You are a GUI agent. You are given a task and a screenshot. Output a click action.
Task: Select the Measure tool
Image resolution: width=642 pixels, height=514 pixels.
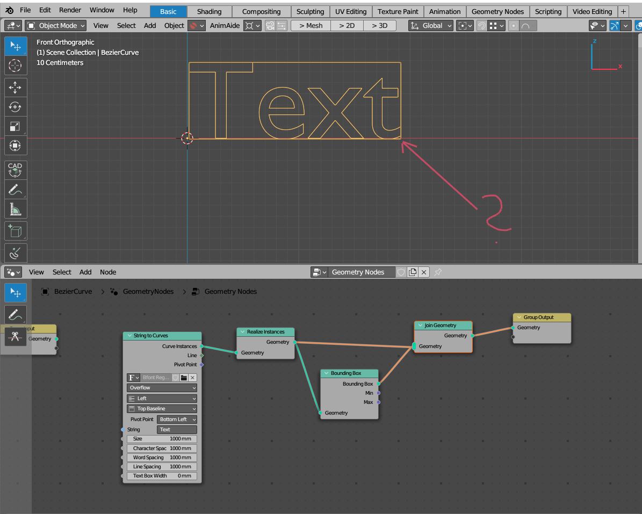coord(16,209)
